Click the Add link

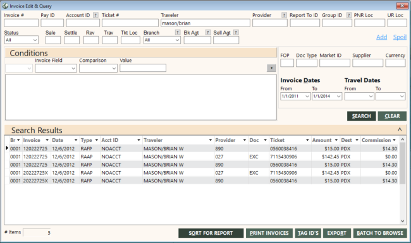(382, 37)
